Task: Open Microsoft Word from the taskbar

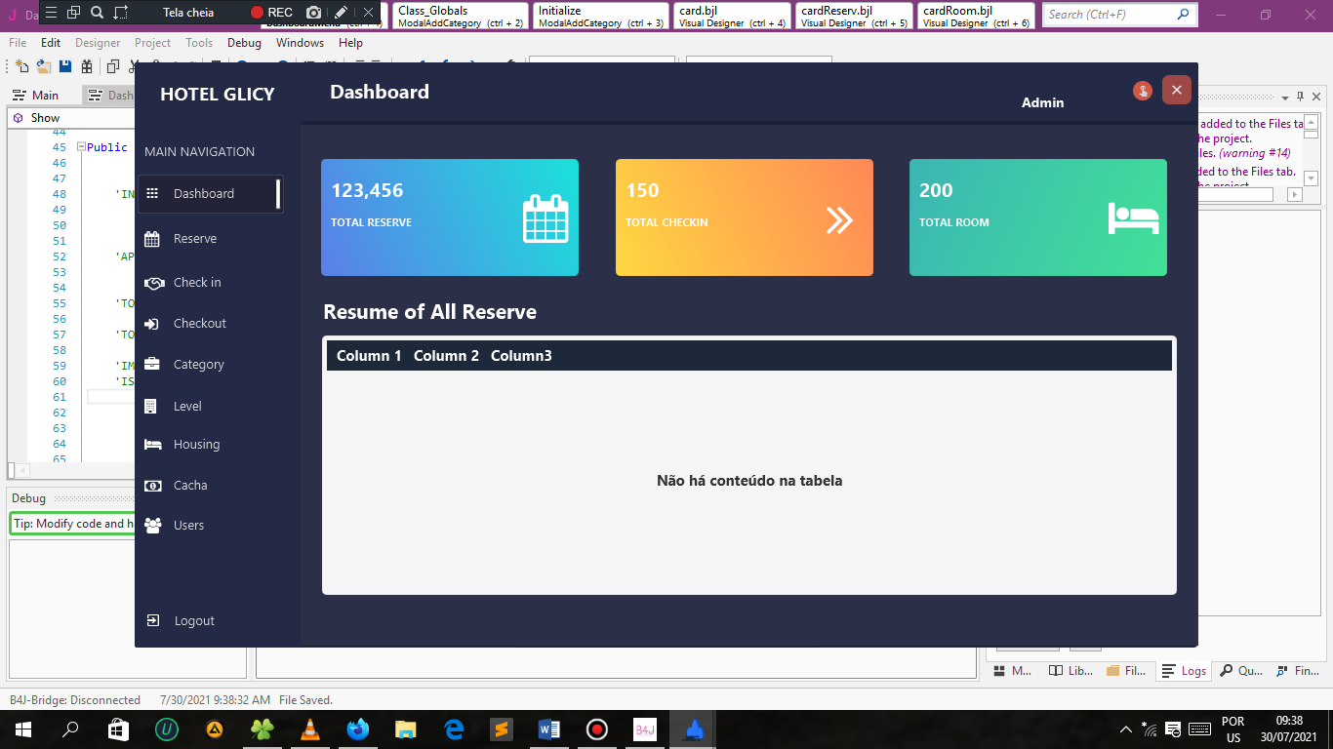Action: (548, 729)
